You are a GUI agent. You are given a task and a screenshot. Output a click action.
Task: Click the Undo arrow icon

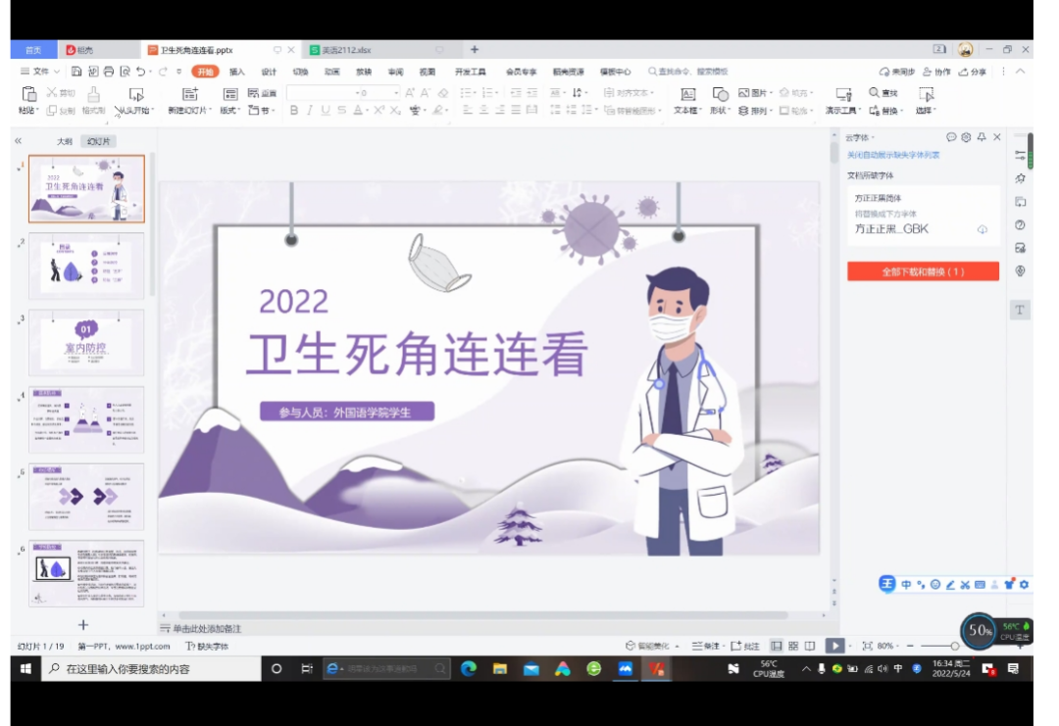tap(141, 72)
